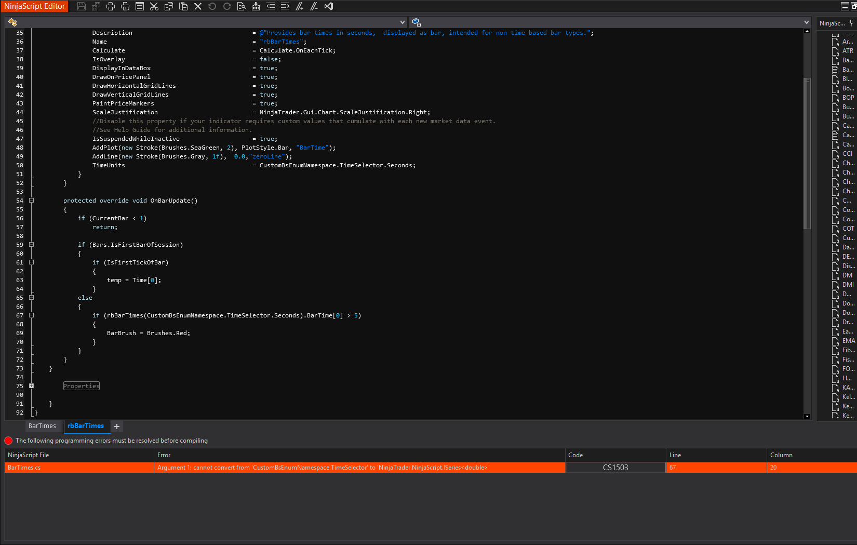Click the editor scrollbar down arrow
The width and height of the screenshot is (857, 545).
tap(807, 416)
